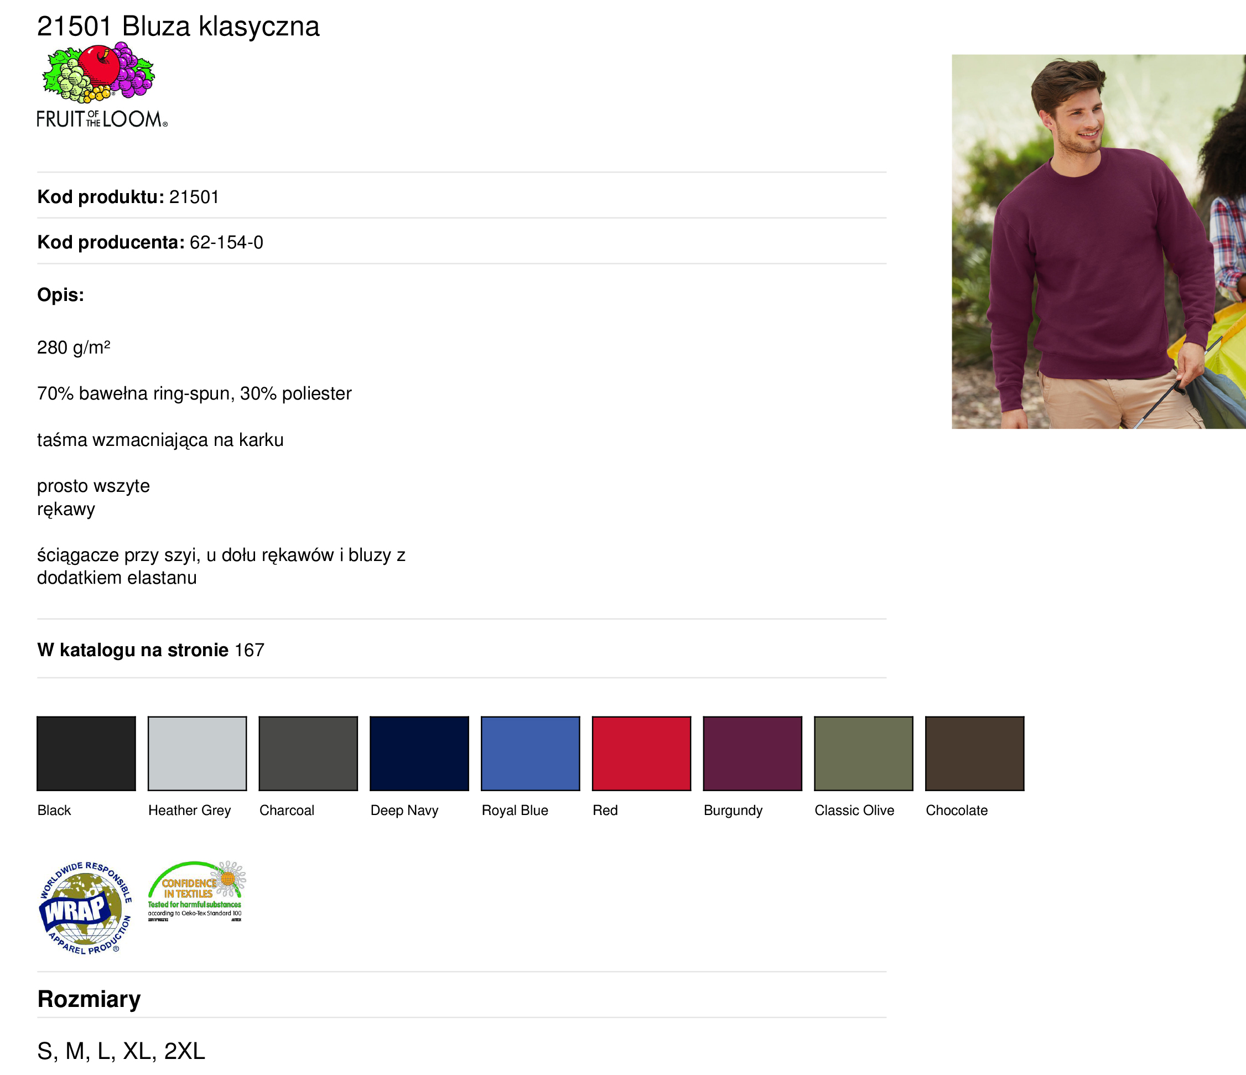
Task: Choose the Royal Blue swatch
Action: (x=531, y=754)
